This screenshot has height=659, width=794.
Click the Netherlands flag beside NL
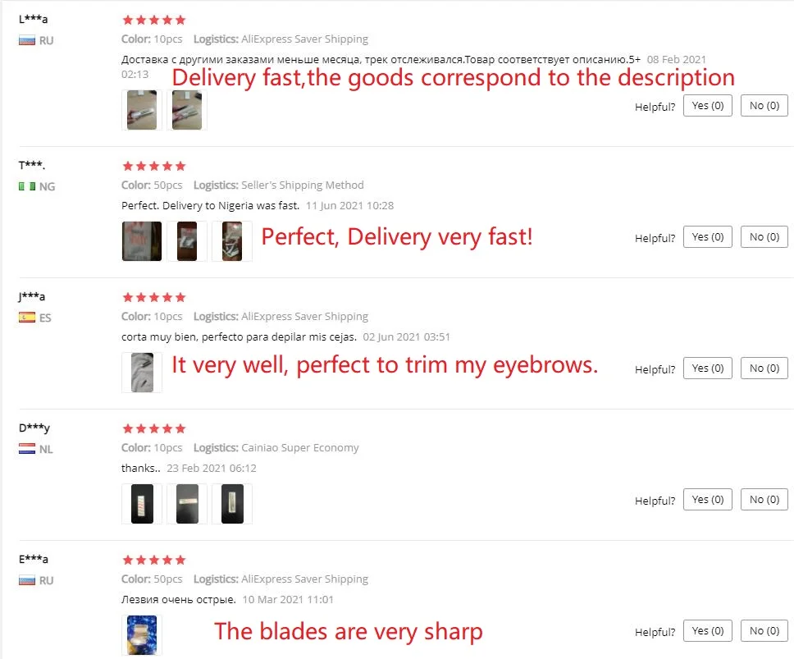click(26, 449)
